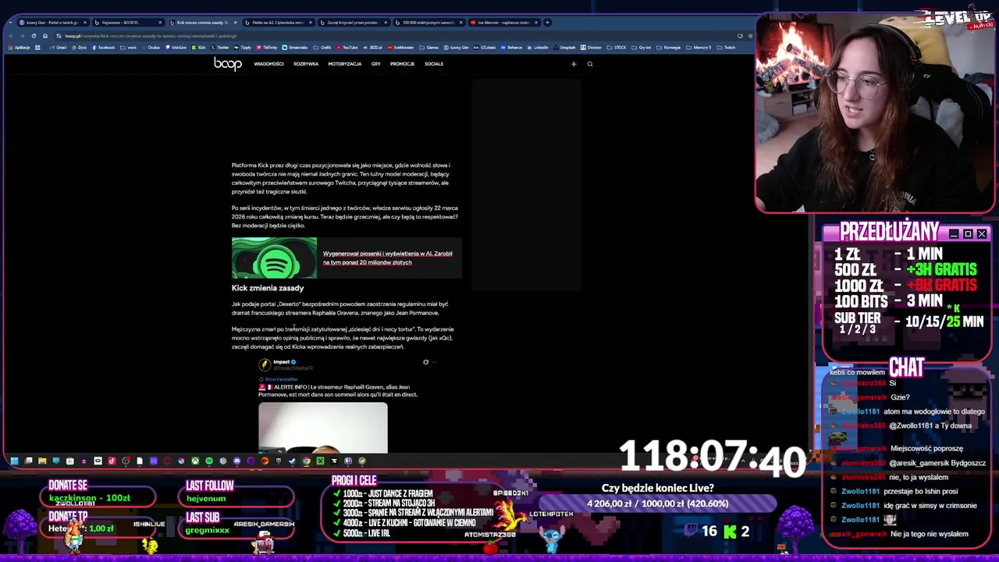Open Steam from the taskbar
Image resolution: width=999 pixels, height=562 pixels.
click(292, 461)
